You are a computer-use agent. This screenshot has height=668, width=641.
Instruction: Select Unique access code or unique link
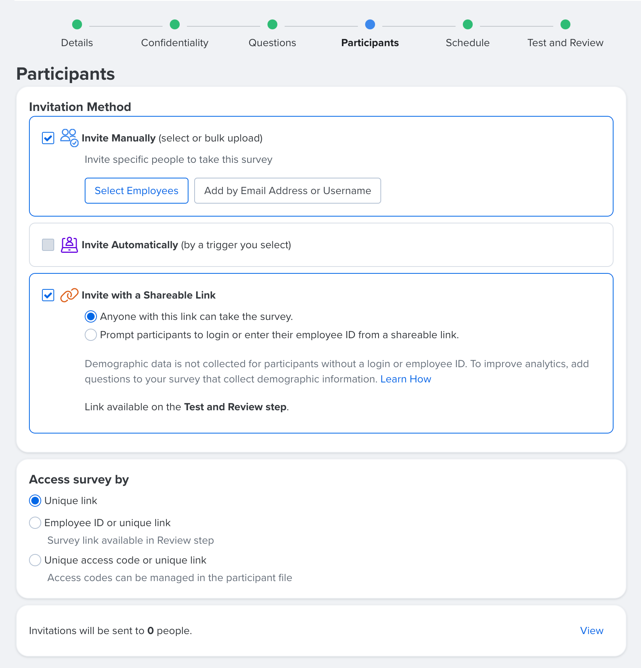coord(35,560)
